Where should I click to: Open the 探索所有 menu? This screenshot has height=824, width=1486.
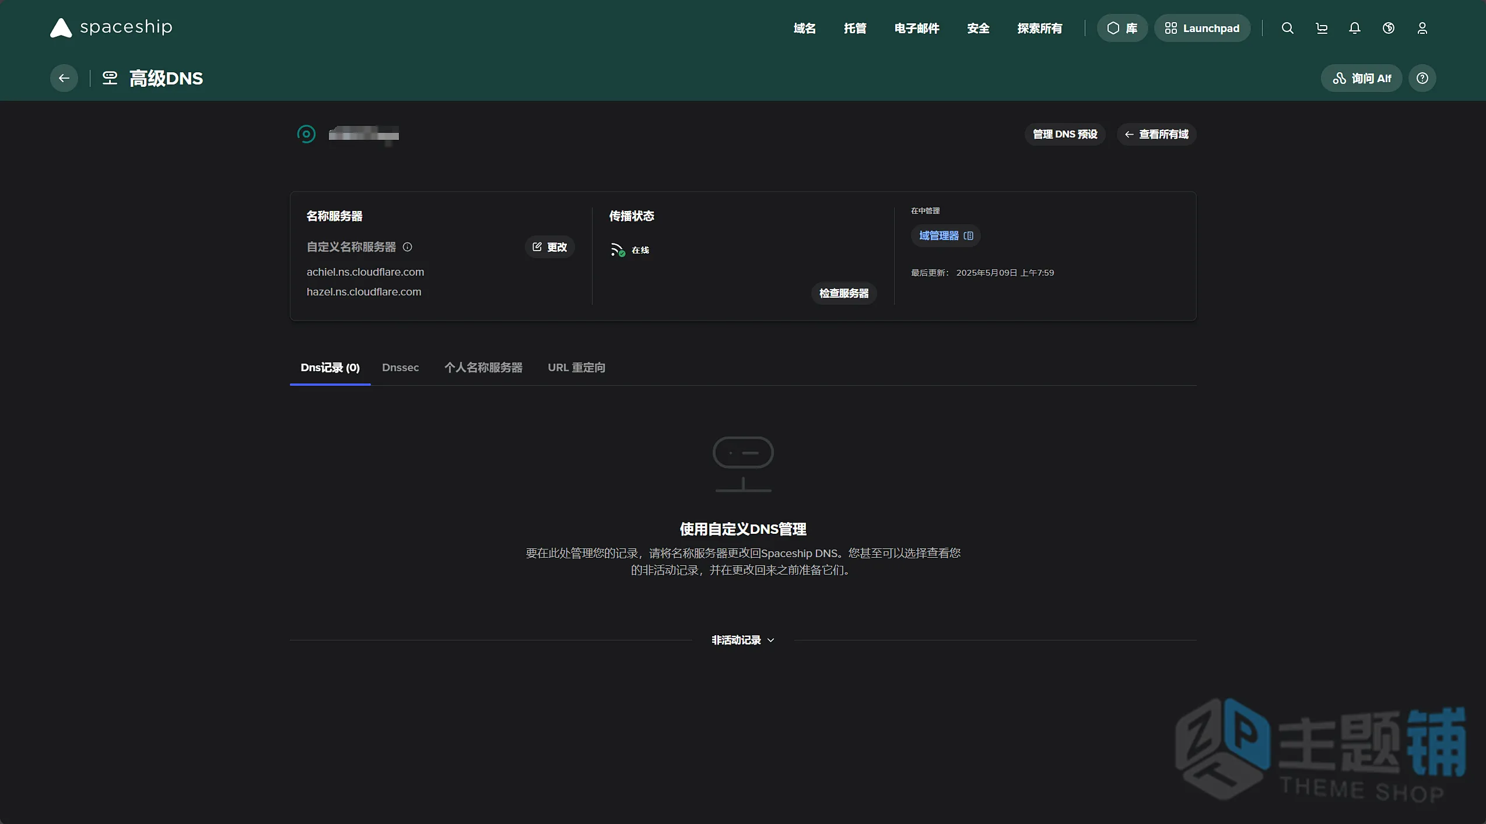1040,28
